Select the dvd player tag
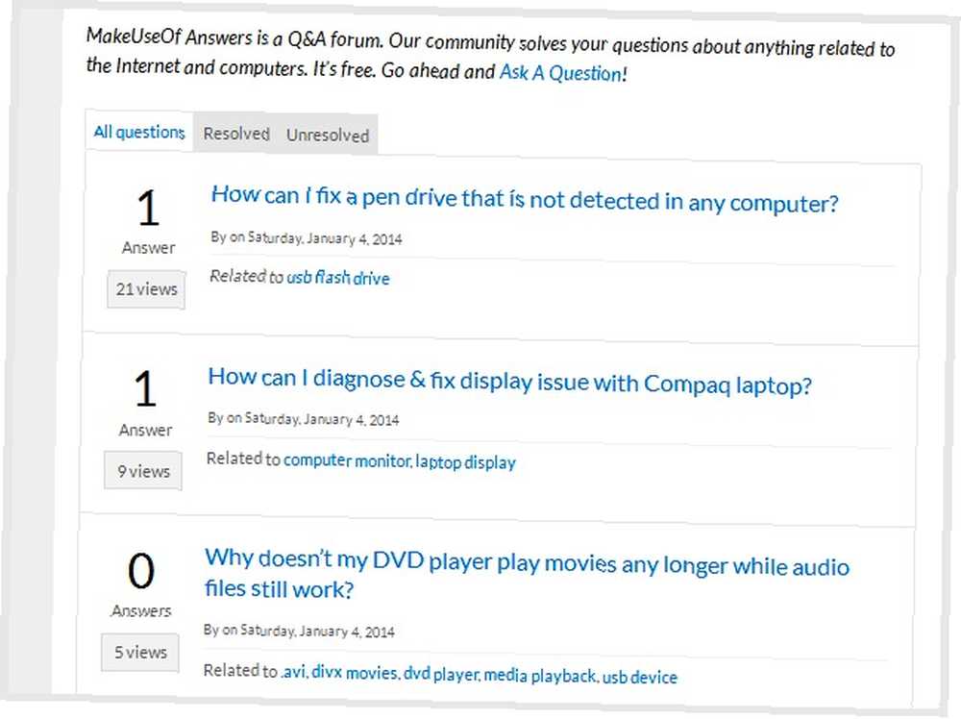 [x=440, y=675]
